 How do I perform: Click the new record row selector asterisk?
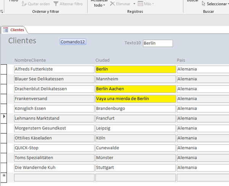(x=3, y=176)
